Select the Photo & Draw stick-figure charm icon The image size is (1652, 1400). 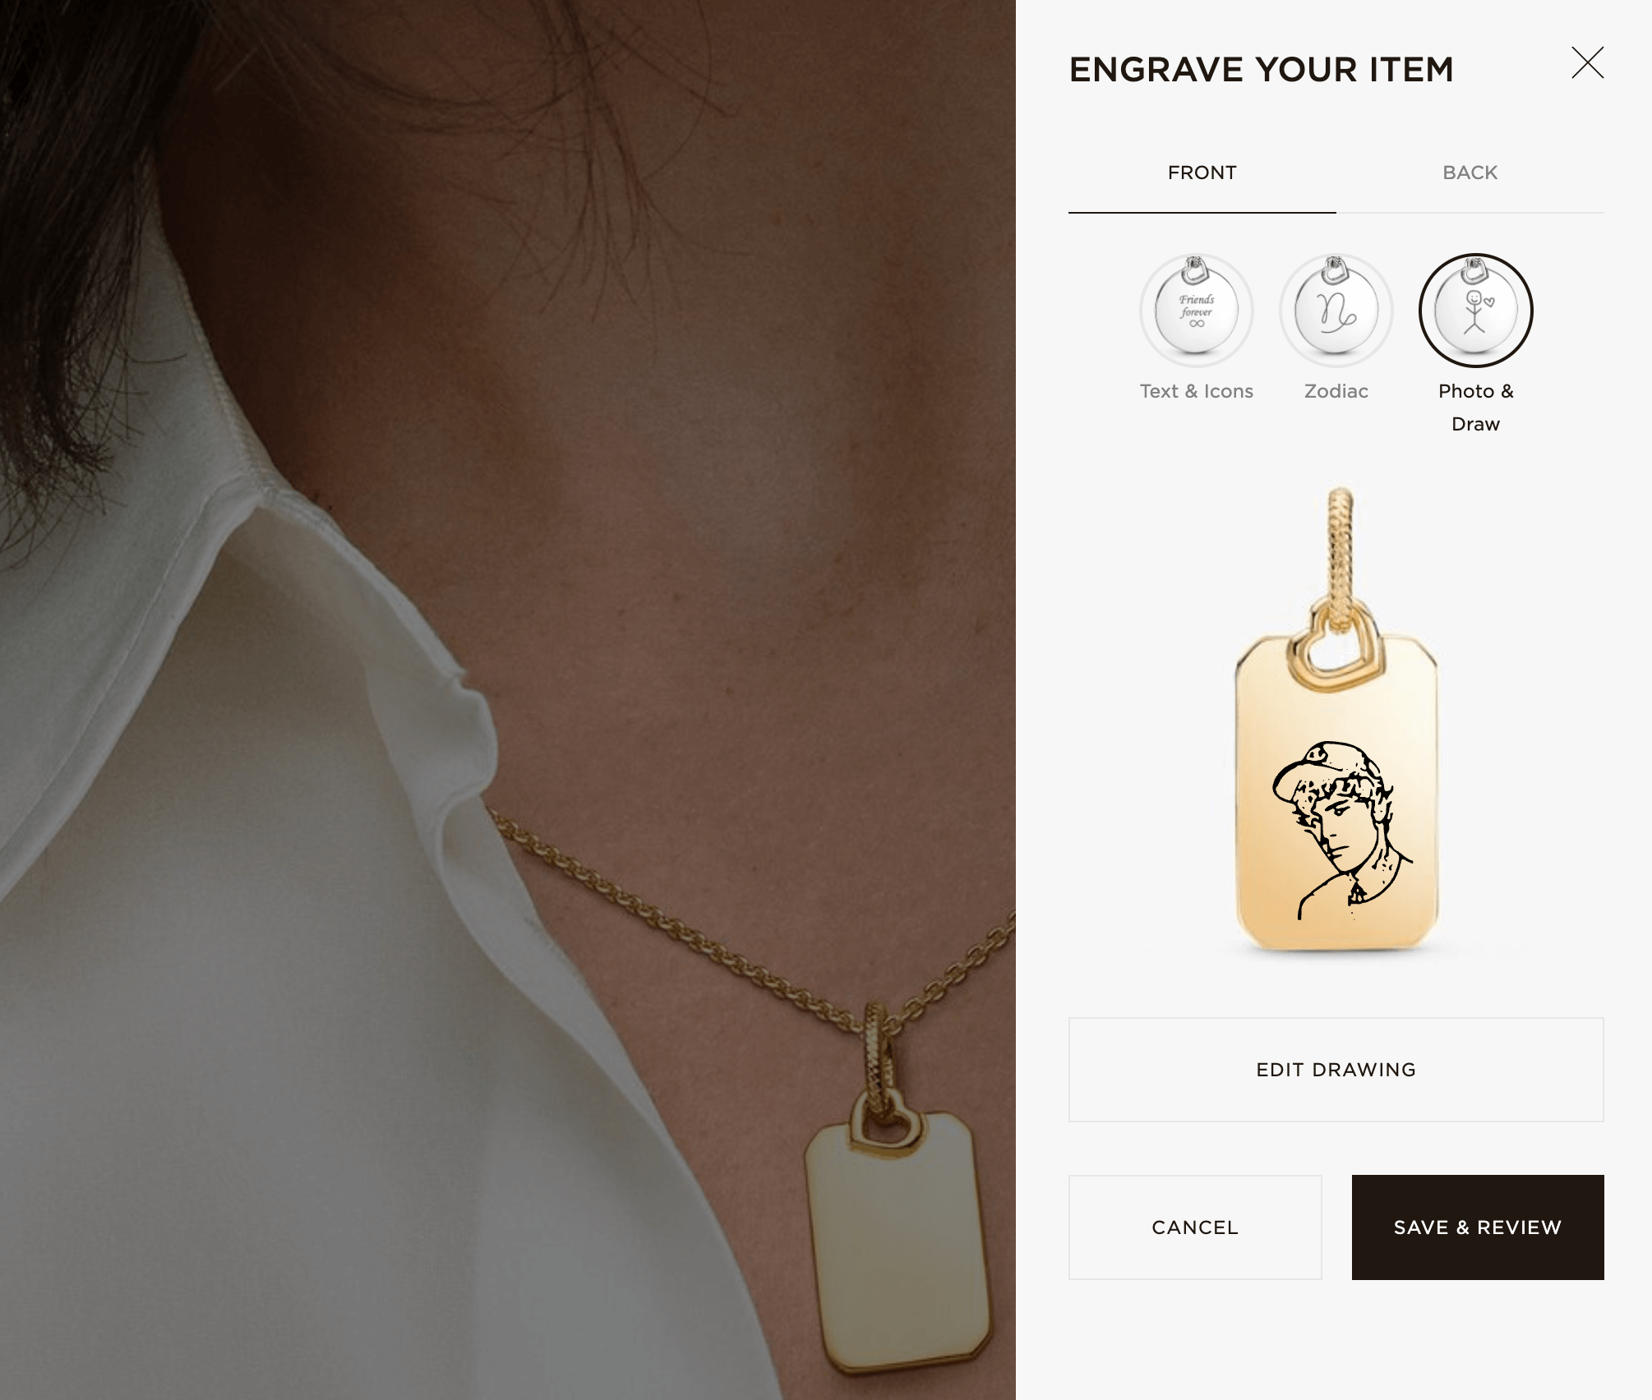1475,311
